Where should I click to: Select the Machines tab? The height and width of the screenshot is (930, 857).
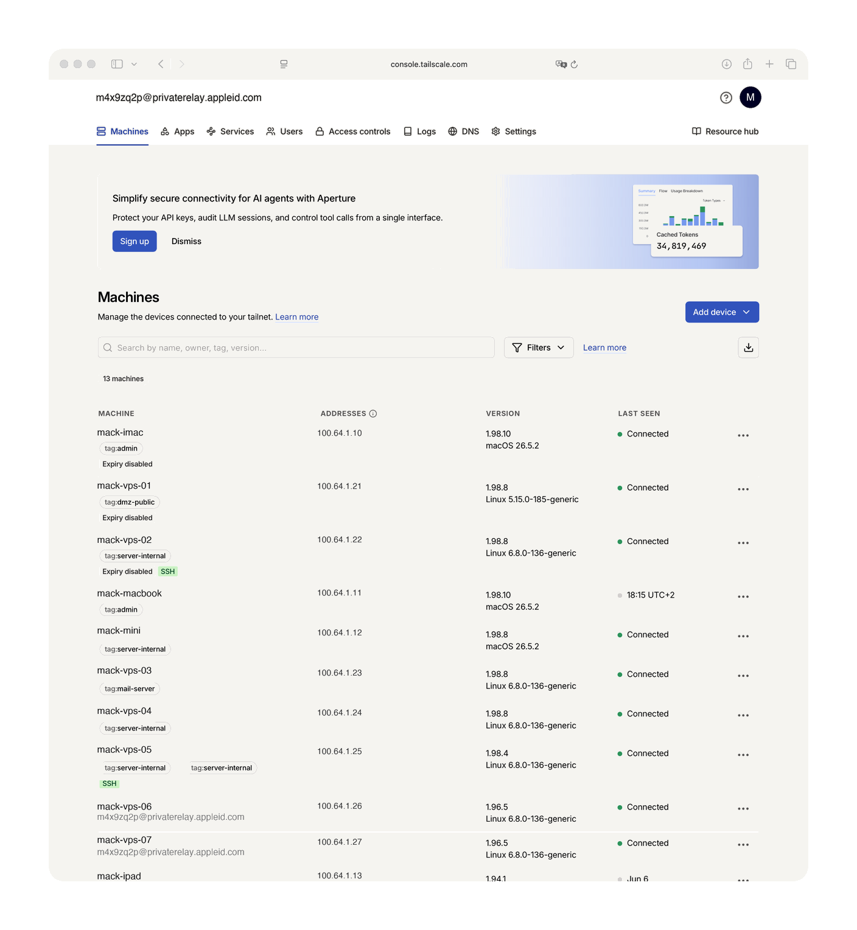[122, 131]
